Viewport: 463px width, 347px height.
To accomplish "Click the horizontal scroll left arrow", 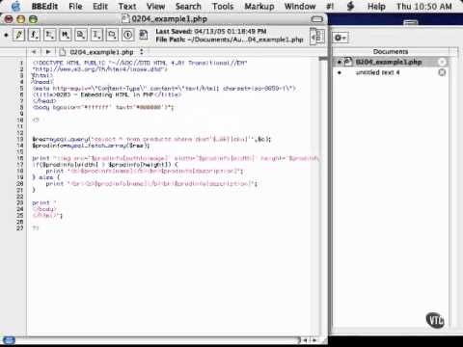I will pyautogui.click(x=305, y=340).
